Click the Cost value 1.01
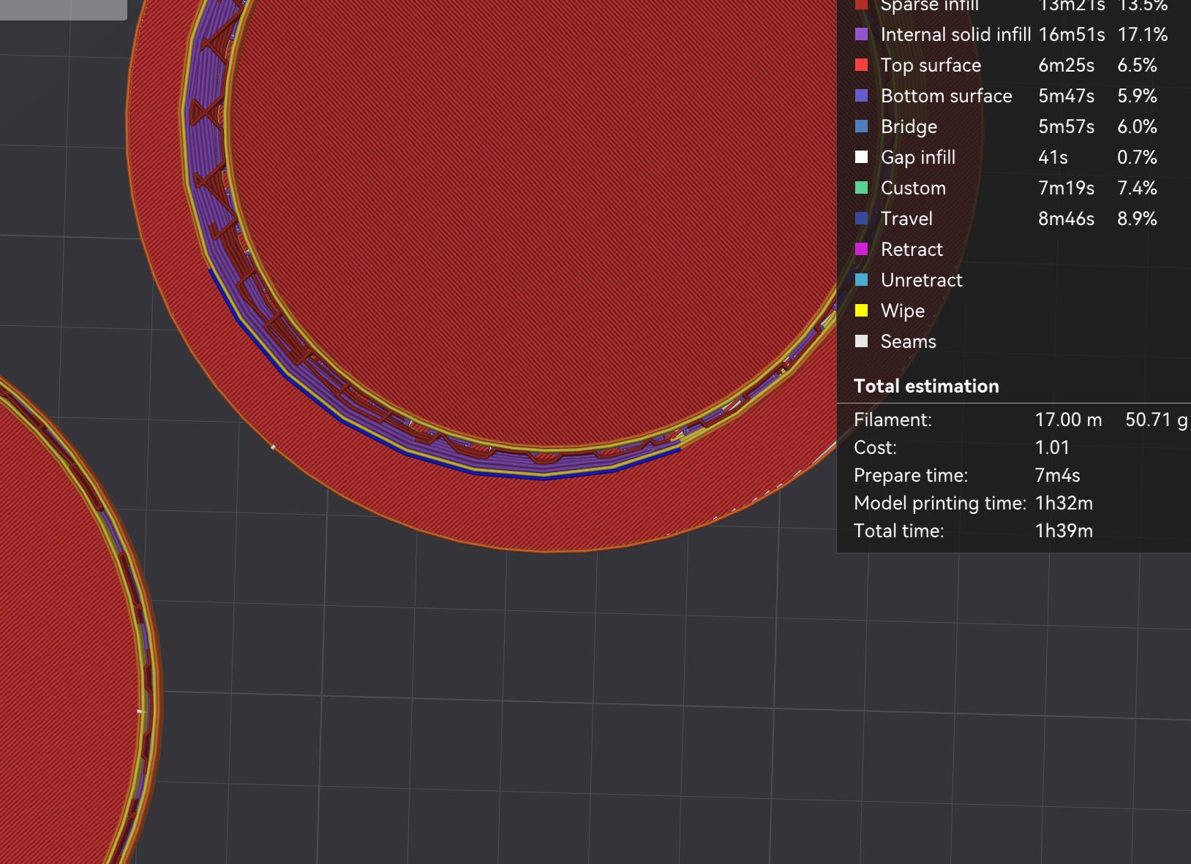This screenshot has height=864, width=1191. pos(1052,447)
